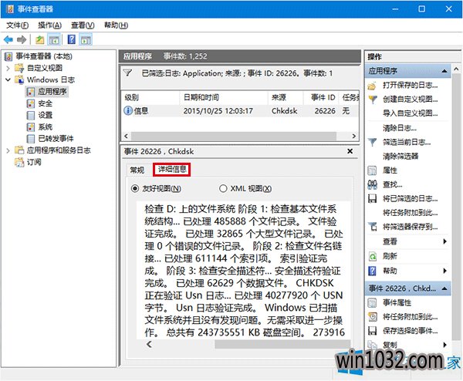This screenshot has height=381, width=463.
Task: Expand the 自定义视图 tree node
Action: 8,68
